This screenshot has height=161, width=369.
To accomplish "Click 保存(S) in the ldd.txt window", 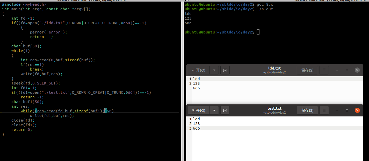I will 307,70.
